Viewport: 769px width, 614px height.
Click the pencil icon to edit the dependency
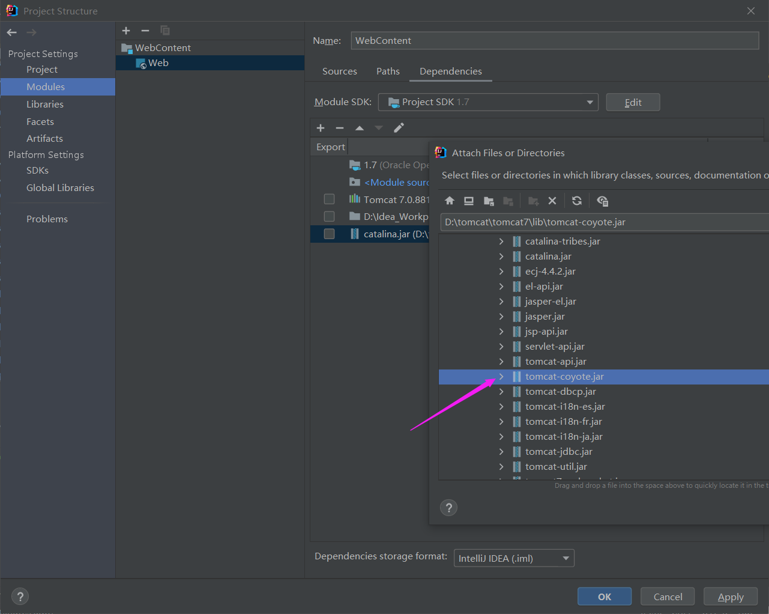click(399, 127)
